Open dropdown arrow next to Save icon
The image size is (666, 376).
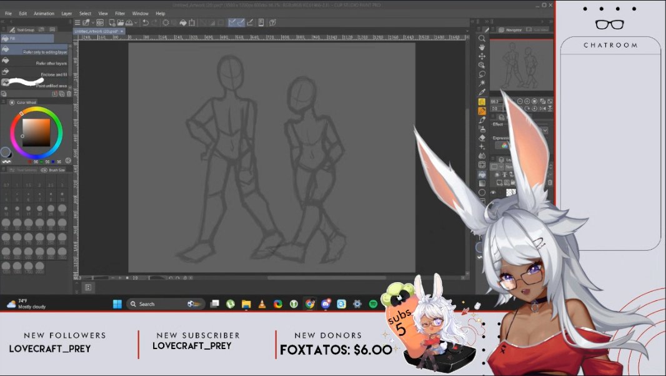pyautogui.click(x=136, y=23)
